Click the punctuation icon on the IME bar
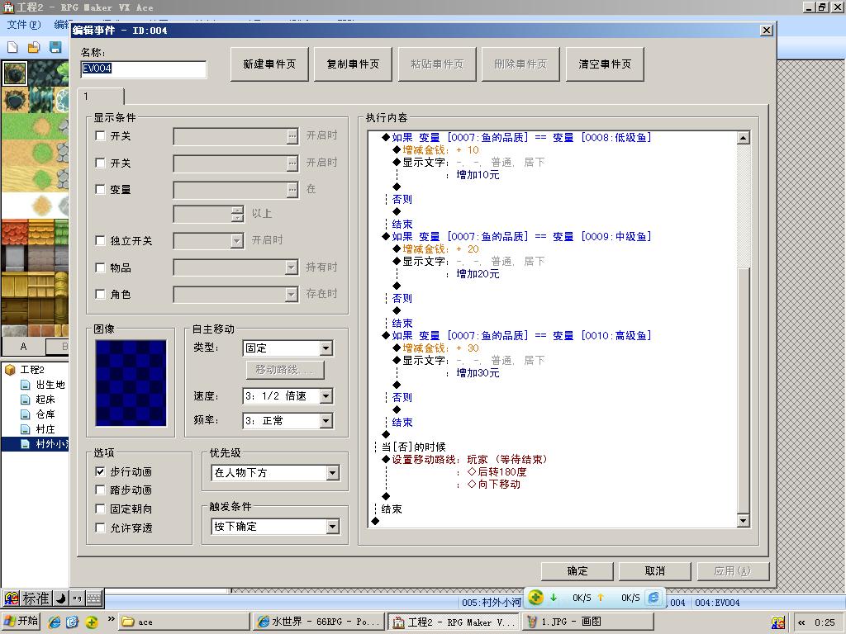The width and height of the screenshot is (846, 634). point(77,598)
